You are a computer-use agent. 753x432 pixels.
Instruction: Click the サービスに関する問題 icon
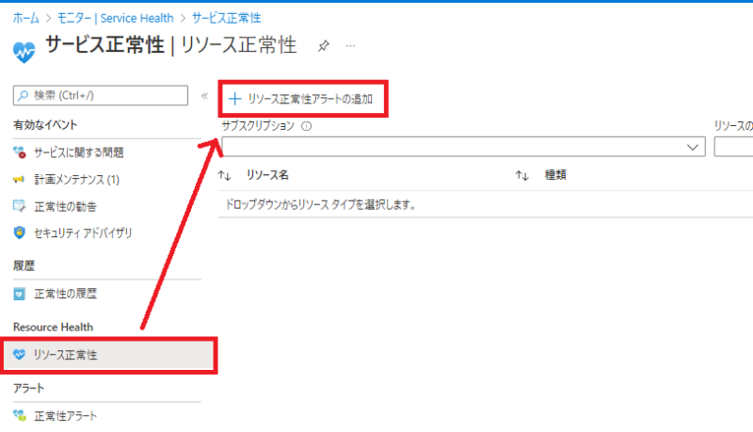pos(19,152)
